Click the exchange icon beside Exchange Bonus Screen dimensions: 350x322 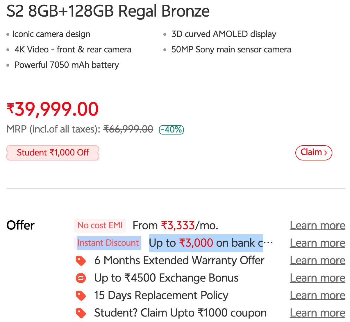[81, 278]
